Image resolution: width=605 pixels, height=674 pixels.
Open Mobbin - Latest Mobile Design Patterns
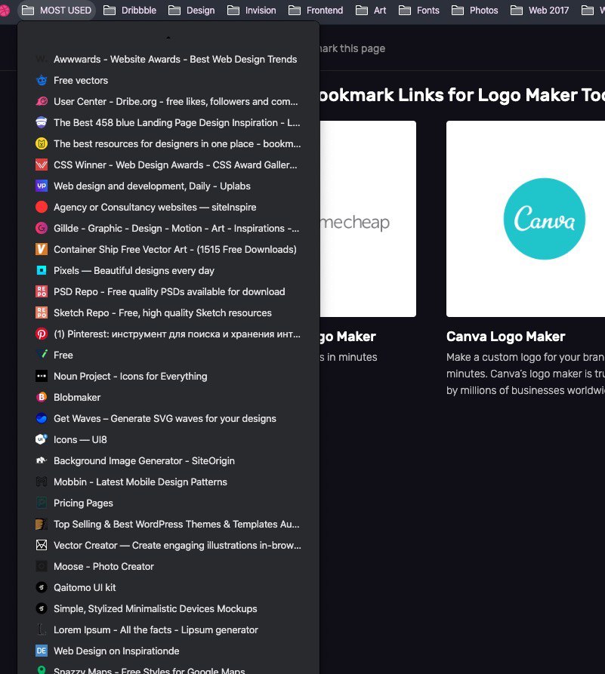point(168,482)
